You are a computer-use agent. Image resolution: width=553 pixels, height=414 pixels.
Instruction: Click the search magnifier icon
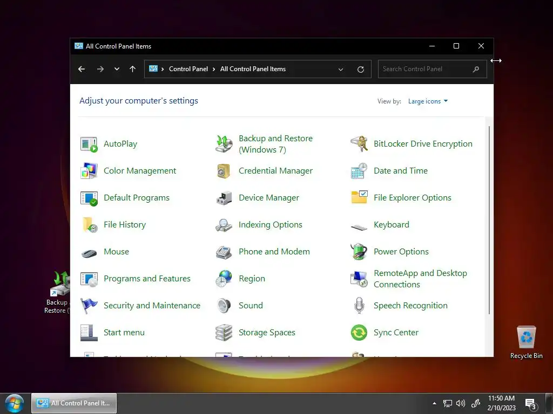[x=476, y=69]
